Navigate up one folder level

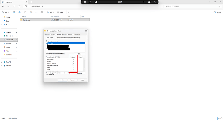14,6
